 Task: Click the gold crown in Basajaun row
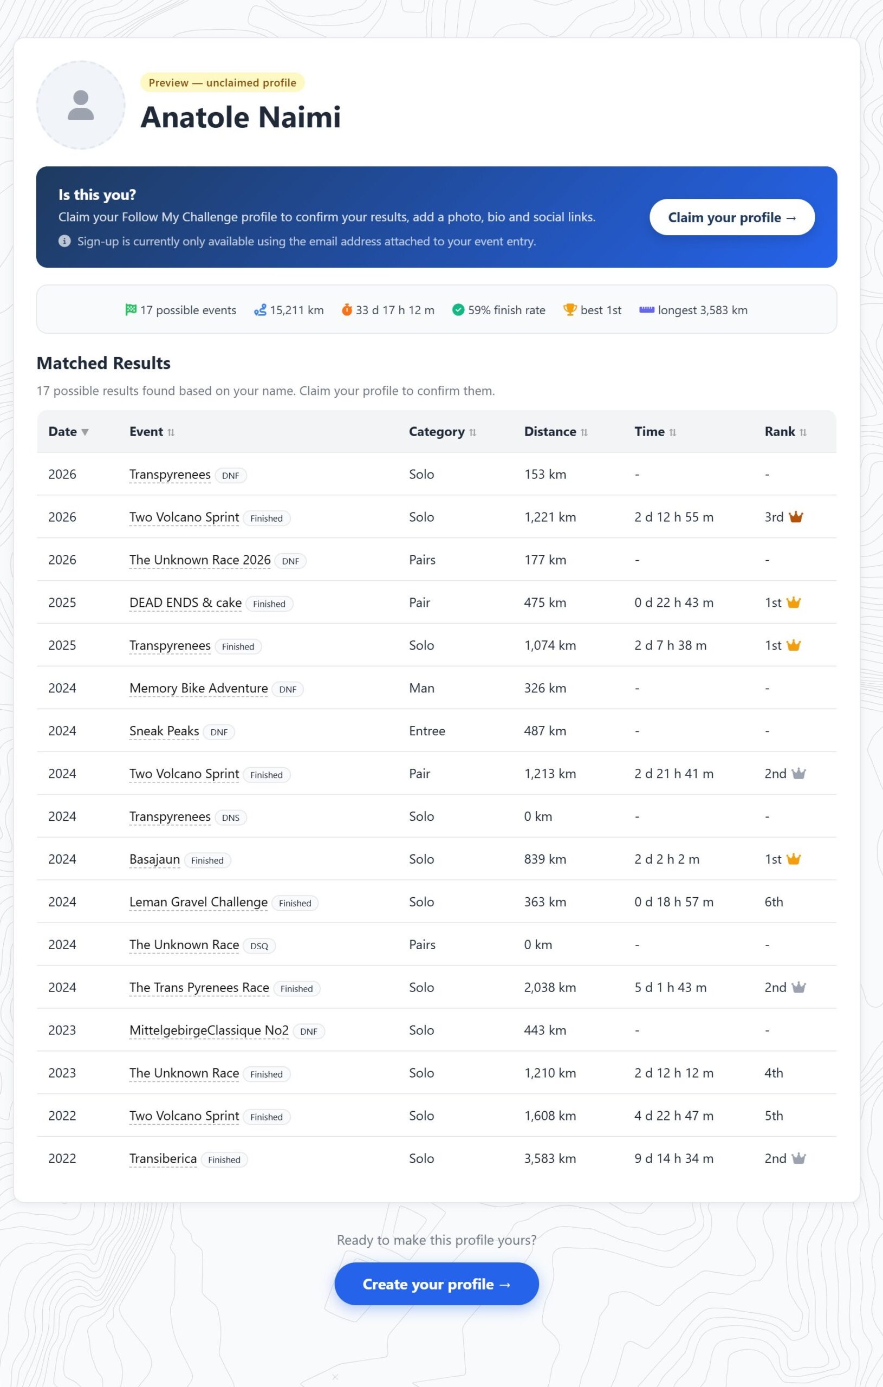point(793,858)
